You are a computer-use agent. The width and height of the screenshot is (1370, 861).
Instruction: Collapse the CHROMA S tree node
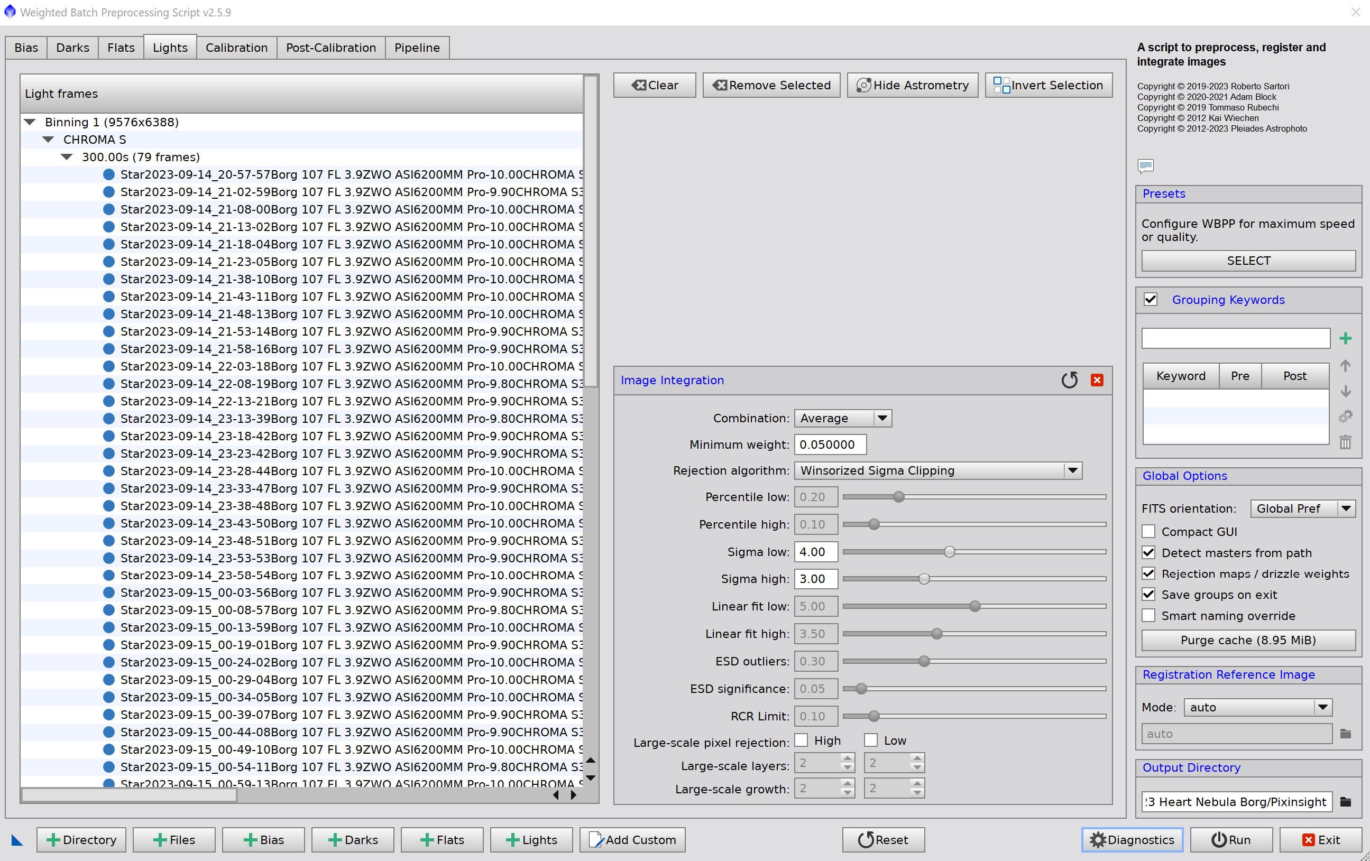tap(48, 140)
